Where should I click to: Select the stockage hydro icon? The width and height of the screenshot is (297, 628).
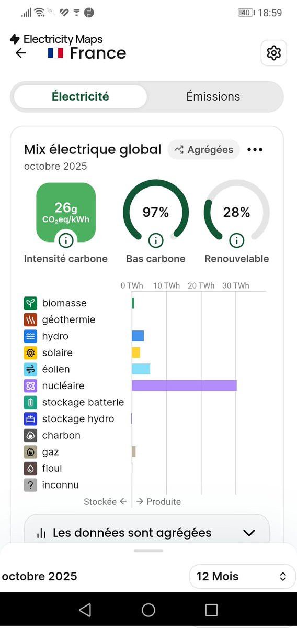coord(30,419)
